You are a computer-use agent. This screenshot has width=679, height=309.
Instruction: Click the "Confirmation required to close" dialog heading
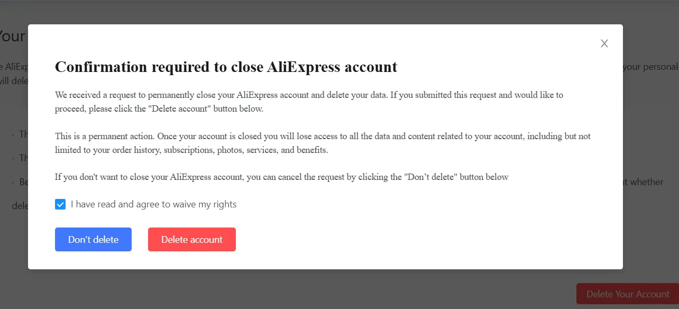pos(226,67)
